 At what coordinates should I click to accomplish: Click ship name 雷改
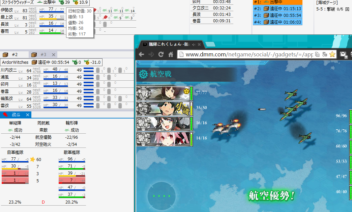pos(5,105)
